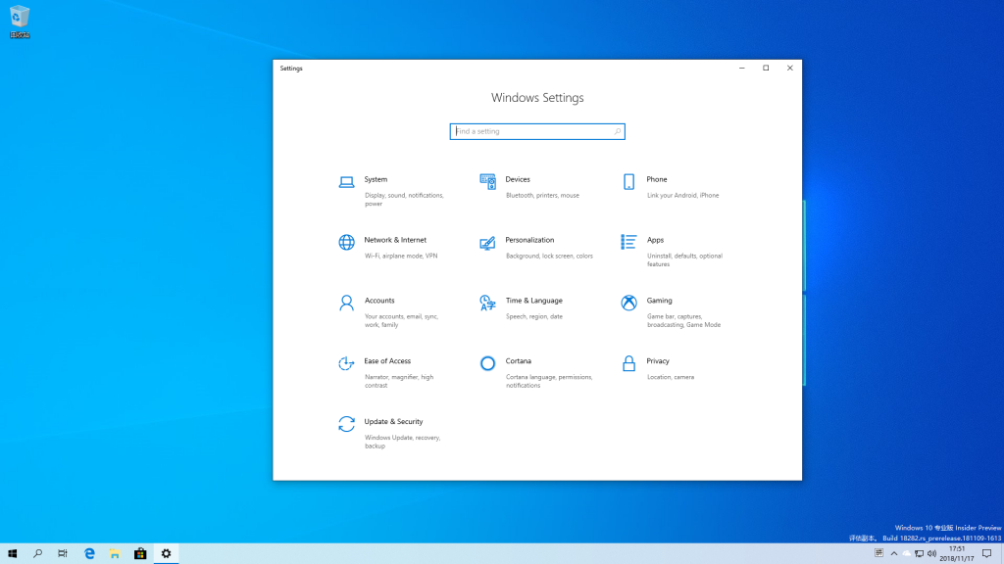Open System settings via the laptop icon
Image resolution: width=1004 pixels, height=564 pixels.
346,182
